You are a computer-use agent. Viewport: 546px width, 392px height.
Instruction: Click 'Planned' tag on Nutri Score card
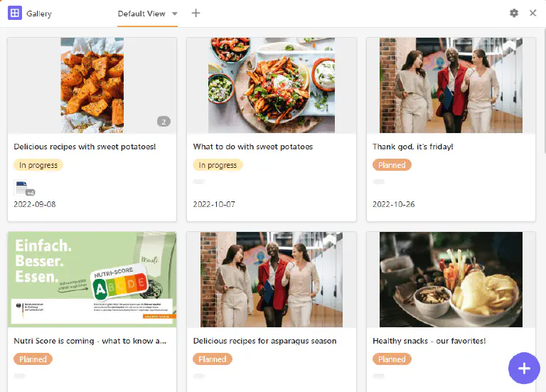pos(33,359)
